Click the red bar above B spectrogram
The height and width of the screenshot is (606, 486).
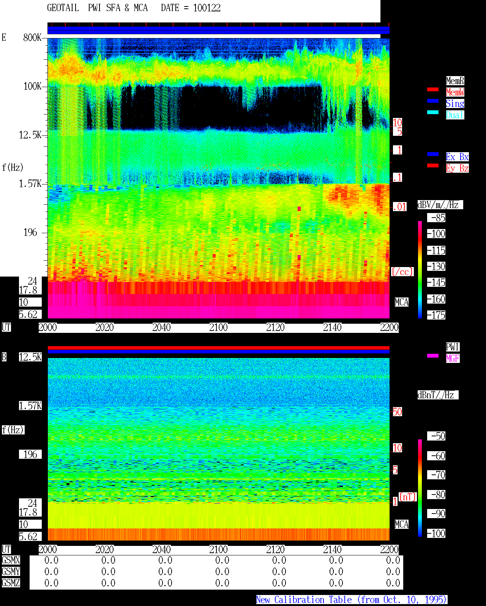point(218,348)
